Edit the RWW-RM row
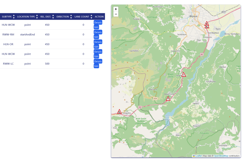This screenshot has height=161, width=242. tap(96, 37)
